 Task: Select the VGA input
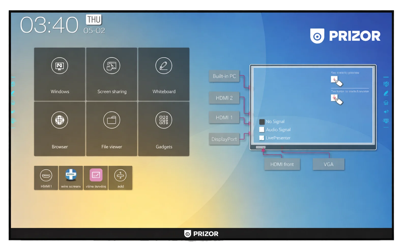328,164
